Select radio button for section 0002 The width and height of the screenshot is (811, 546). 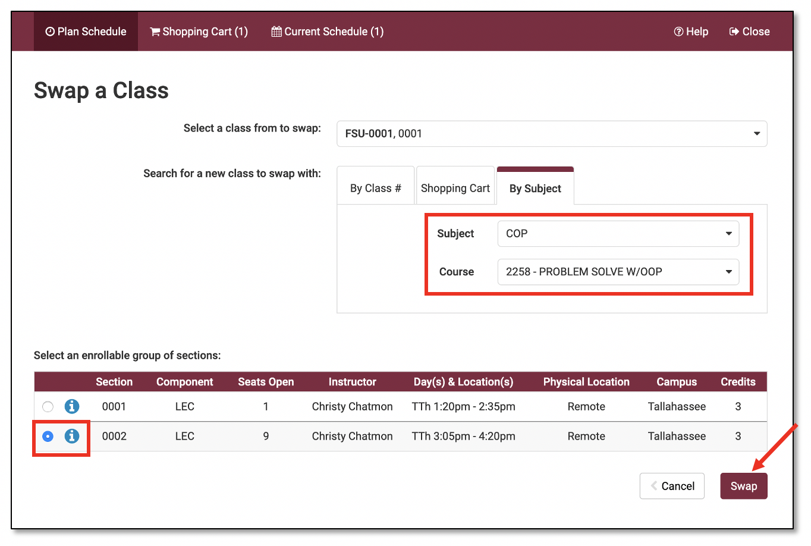(x=48, y=437)
